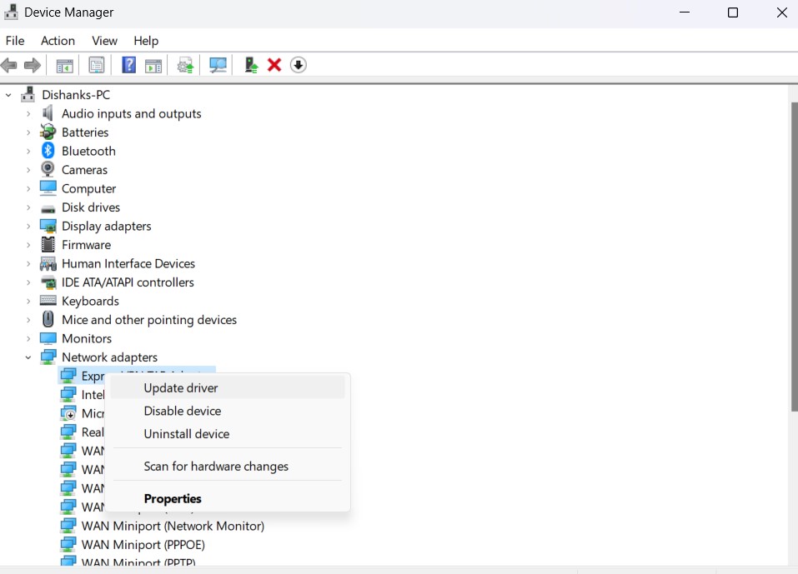
Task: Click the Back navigation arrow in toolbar
Action: (x=9, y=64)
